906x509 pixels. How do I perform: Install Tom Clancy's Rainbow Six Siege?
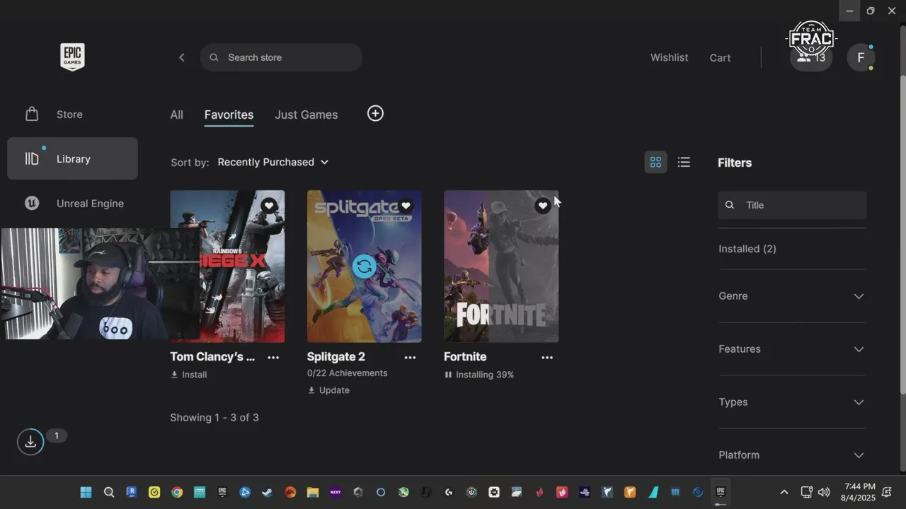pyautogui.click(x=189, y=375)
